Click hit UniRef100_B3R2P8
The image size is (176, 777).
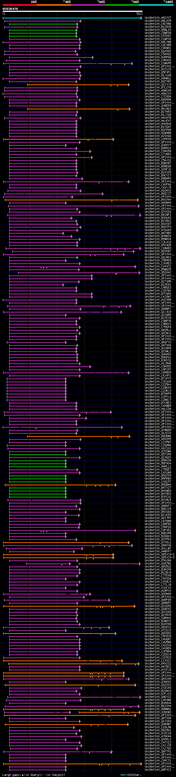pyautogui.click(x=158, y=569)
